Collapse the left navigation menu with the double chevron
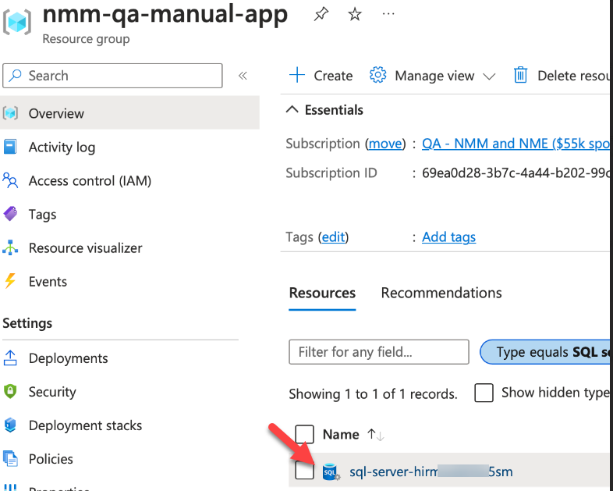Viewport: 613px width, 491px height. tap(243, 76)
